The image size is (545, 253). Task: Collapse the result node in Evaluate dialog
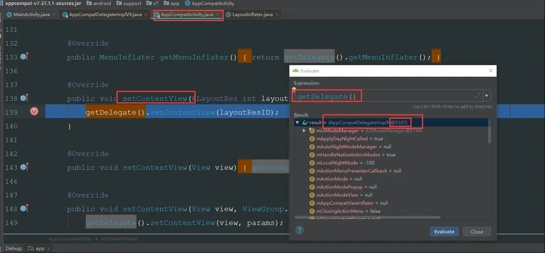click(297, 123)
